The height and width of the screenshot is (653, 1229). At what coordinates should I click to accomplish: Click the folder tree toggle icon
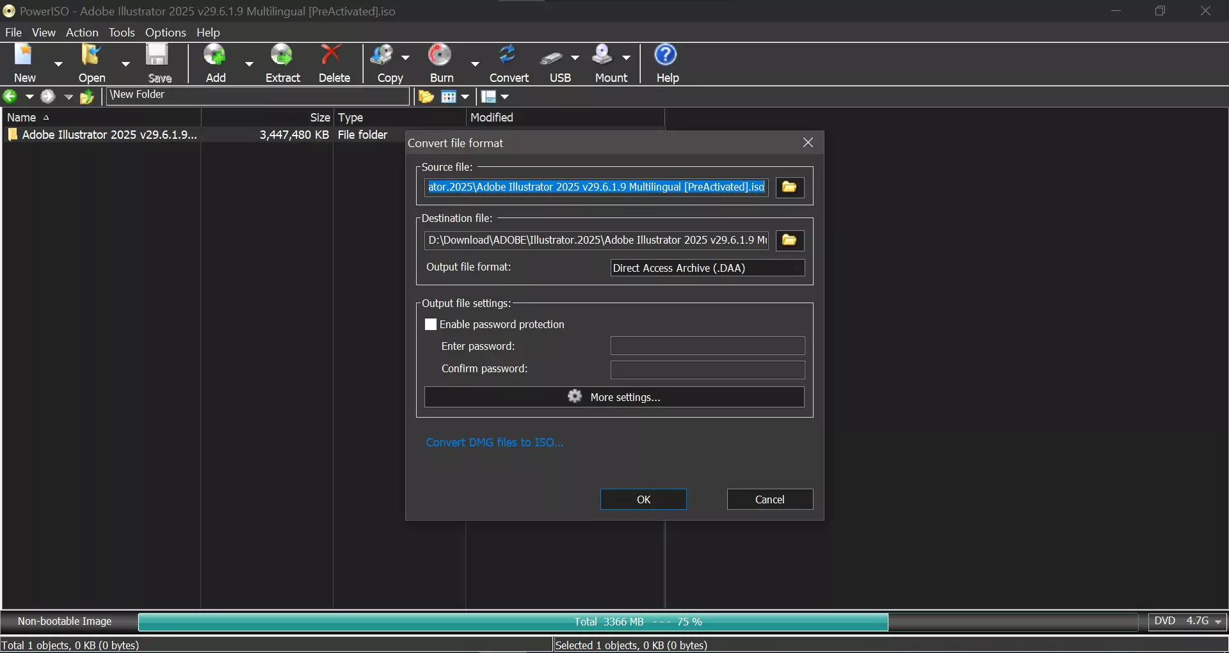point(426,97)
